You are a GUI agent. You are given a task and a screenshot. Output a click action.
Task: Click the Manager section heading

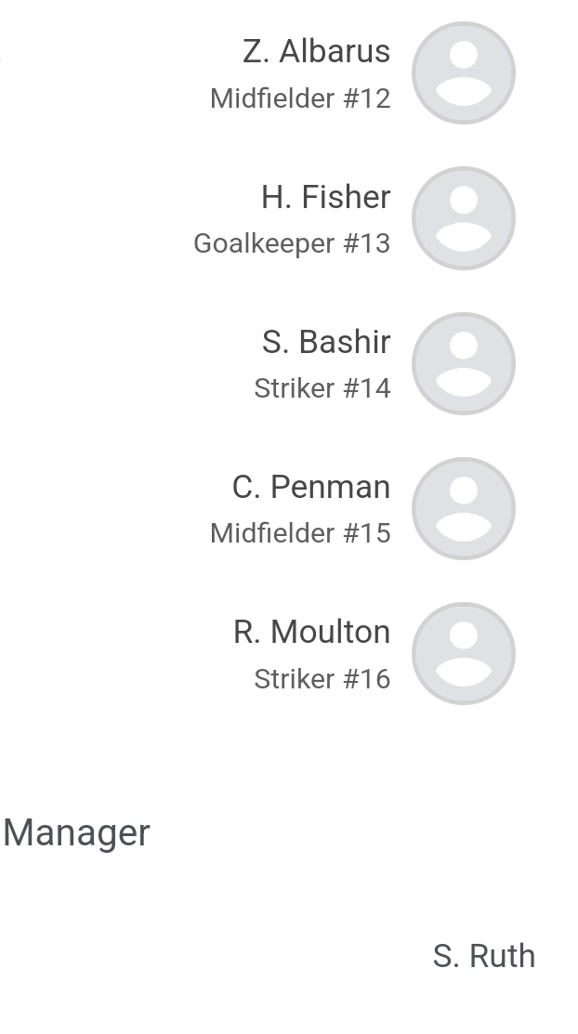(x=76, y=833)
